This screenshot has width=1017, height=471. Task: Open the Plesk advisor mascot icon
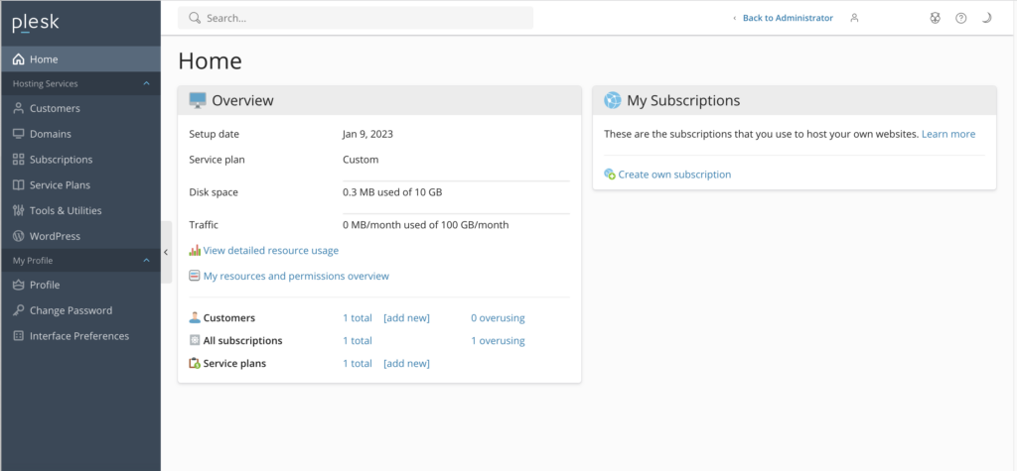point(935,18)
